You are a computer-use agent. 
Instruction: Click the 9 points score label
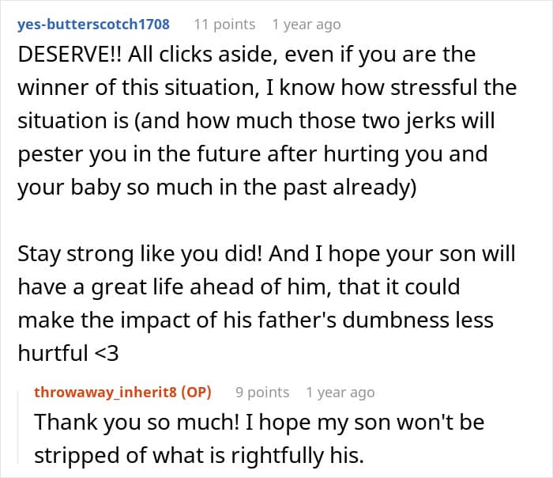(262, 393)
